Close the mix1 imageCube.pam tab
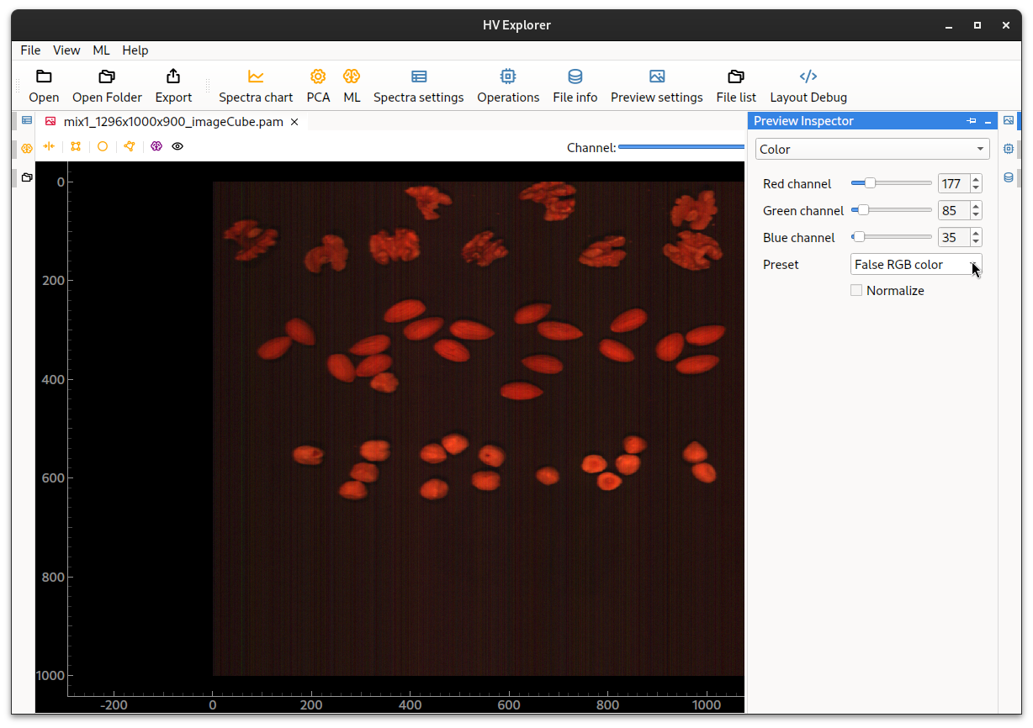 294,122
